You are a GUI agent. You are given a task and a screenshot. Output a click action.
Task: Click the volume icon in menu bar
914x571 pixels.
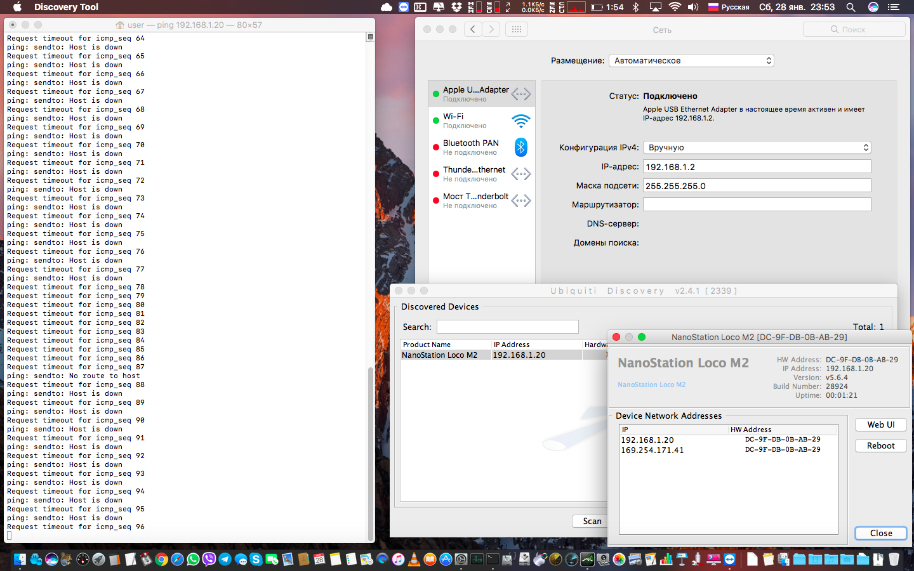[x=693, y=7]
